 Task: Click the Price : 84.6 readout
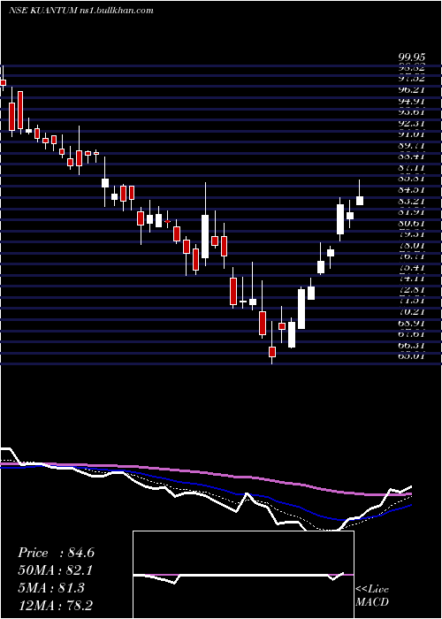coord(56,553)
